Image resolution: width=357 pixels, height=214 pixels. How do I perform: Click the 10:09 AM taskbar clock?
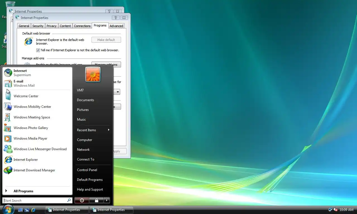coord(346,210)
